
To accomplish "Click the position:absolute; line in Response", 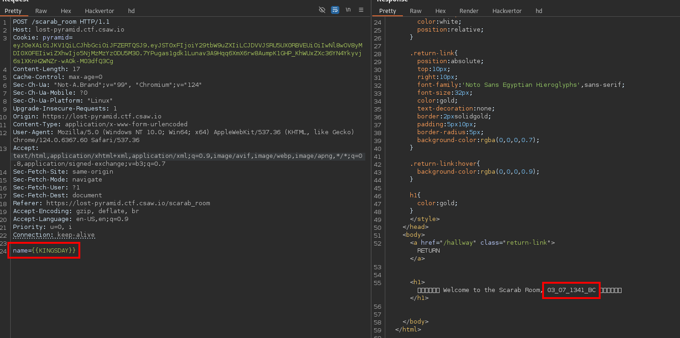I will point(450,61).
